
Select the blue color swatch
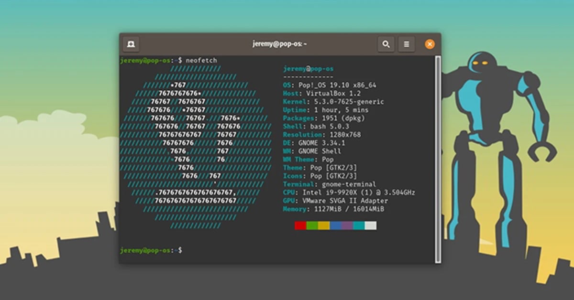tap(335, 225)
